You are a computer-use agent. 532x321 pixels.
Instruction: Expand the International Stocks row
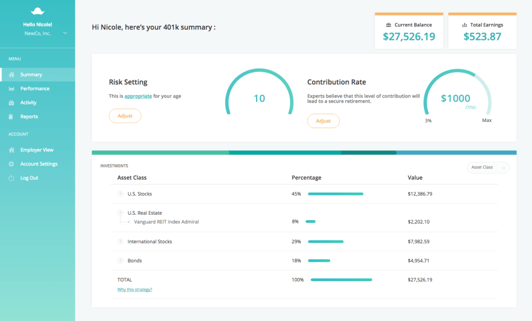(x=121, y=242)
